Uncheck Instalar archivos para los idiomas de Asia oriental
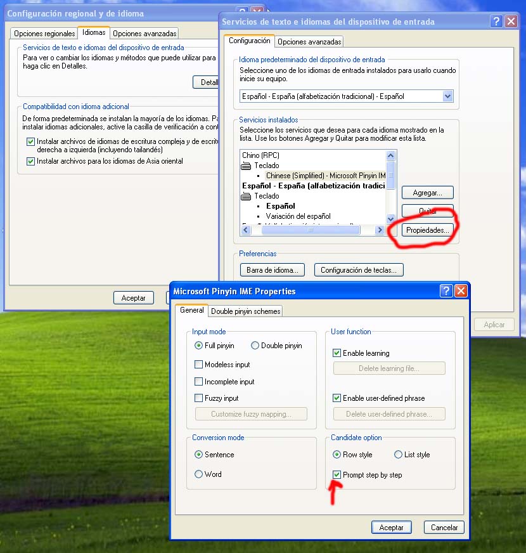 [x=30, y=162]
